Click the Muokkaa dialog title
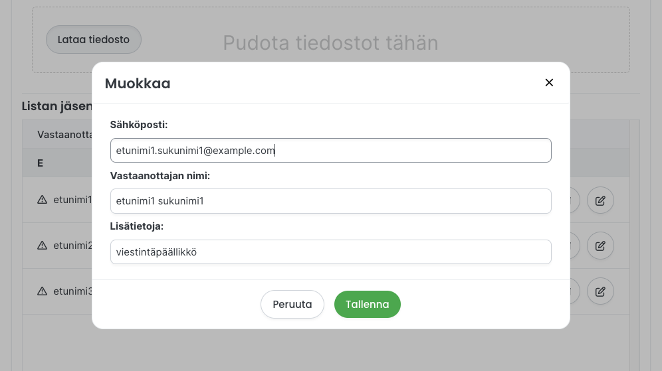The height and width of the screenshot is (371, 662). pos(138,84)
